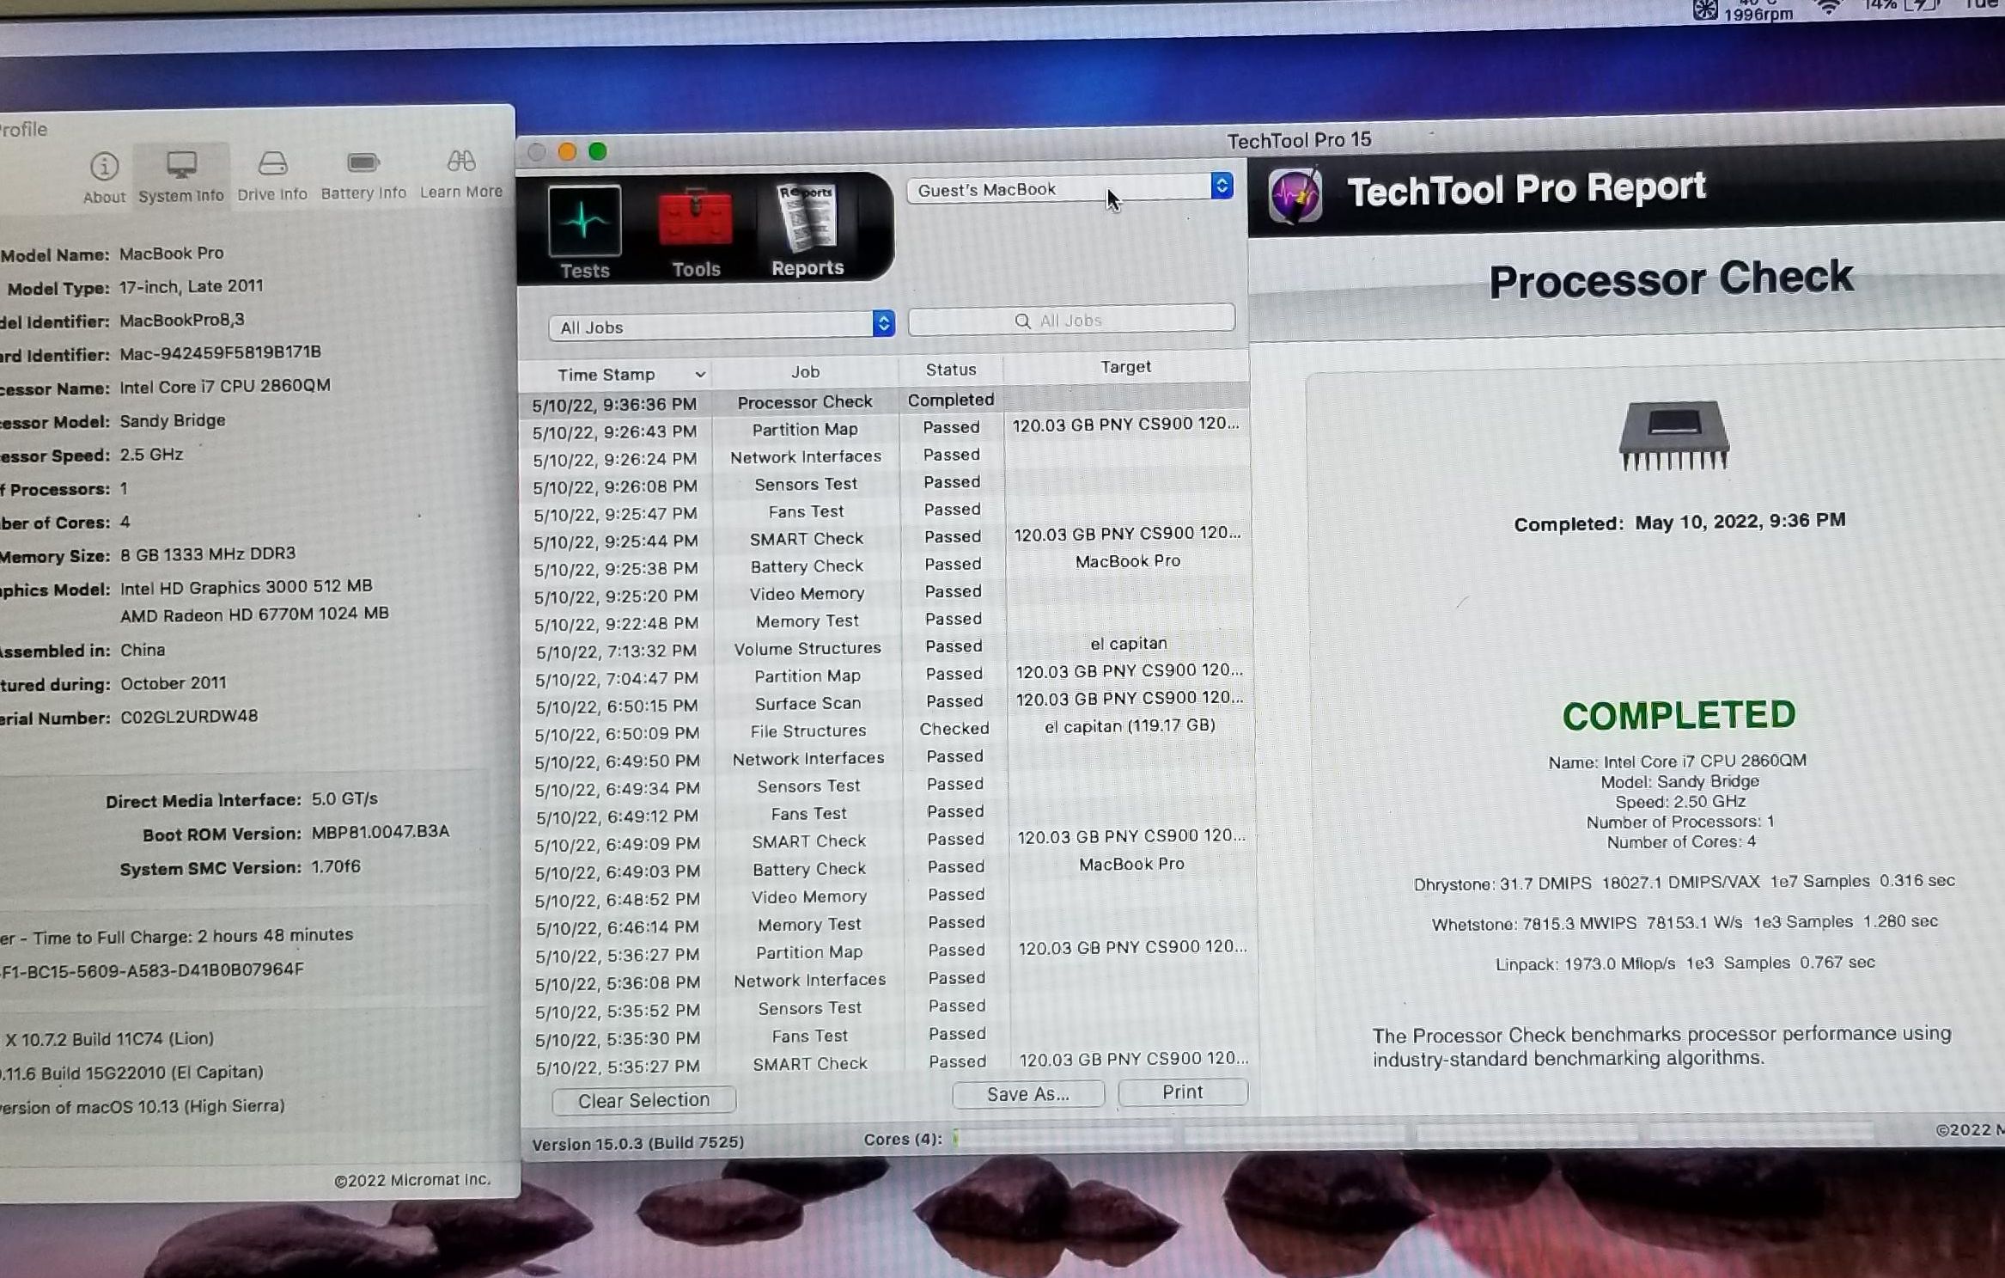Select the Network Interfaces job at 6:49:50 PM
This screenshot has width=2005, height=1278.
tap(887, 758)
